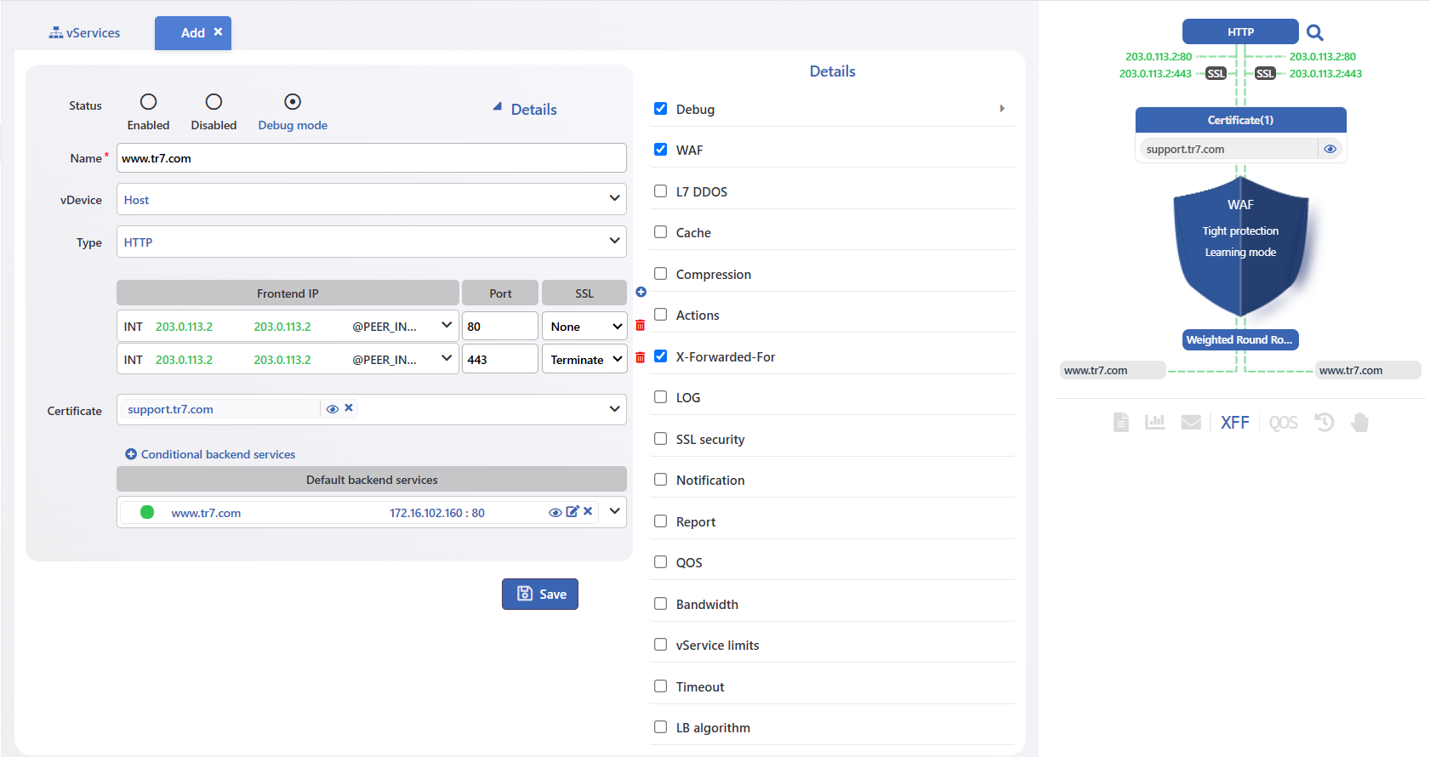Open the frontend IP dropdown for port 443
The image size is (1430, 757).
pos(288,359)
